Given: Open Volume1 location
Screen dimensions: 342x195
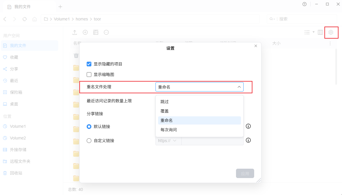Looking at the screenshot, I should pyautogui.click(x=30, y=126).
